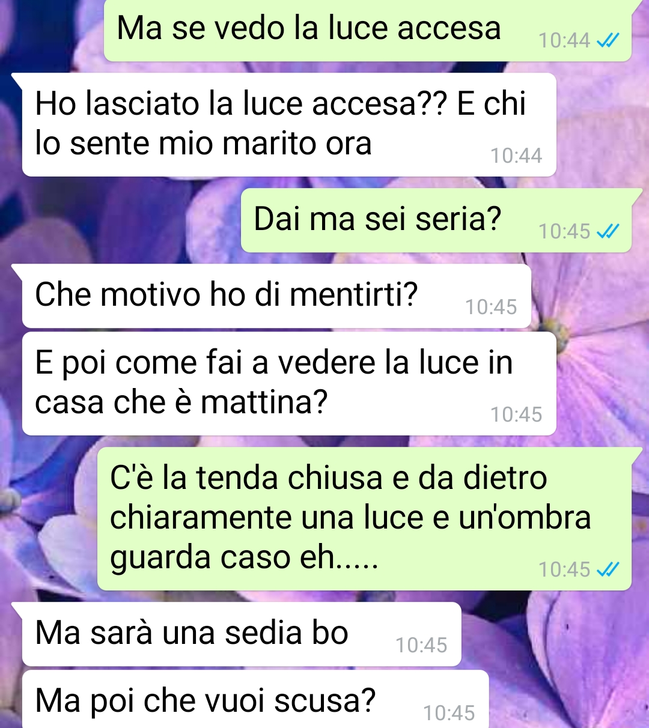Tap the 10:45 timestamp on 'Che motivo' message
The image size is (649, 728).
[491, 308]
